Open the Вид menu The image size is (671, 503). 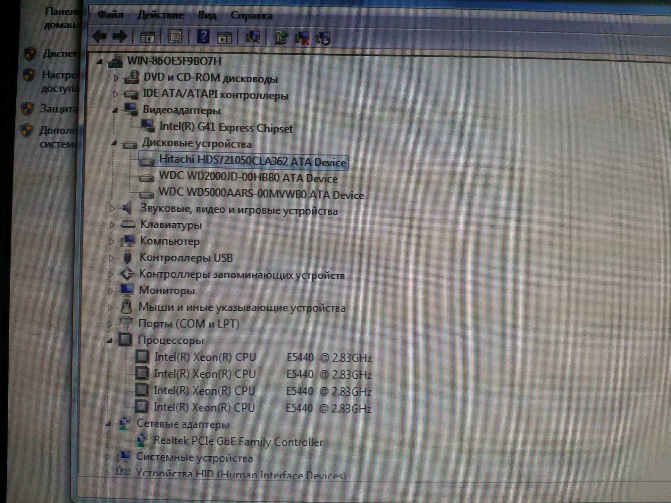(x=207, y=15)
